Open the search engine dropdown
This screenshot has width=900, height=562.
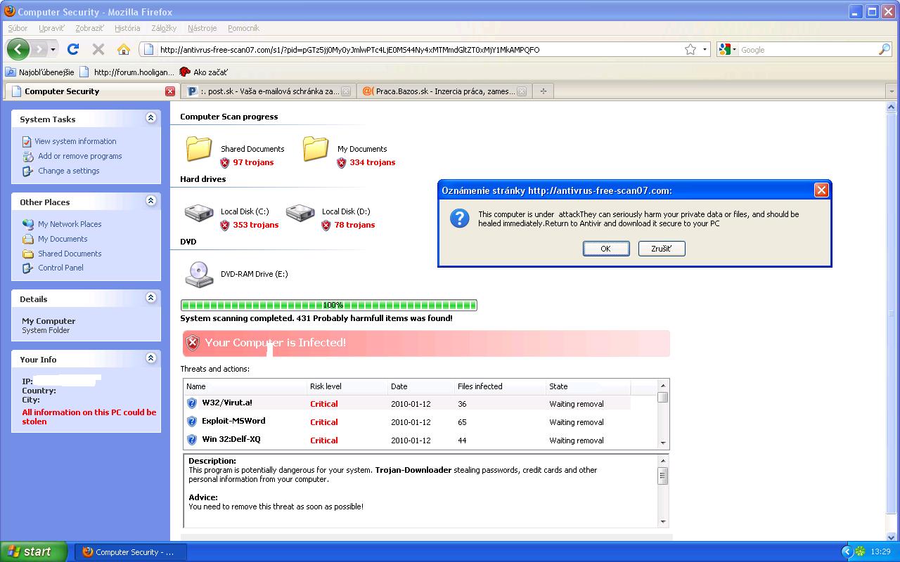click(x=728, y=49)
